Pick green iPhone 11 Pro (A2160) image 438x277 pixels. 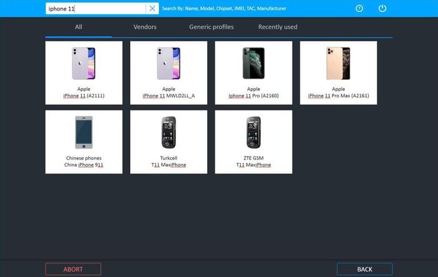tap(253, 63)
